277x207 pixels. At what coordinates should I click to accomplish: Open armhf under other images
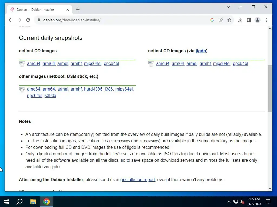76,89
